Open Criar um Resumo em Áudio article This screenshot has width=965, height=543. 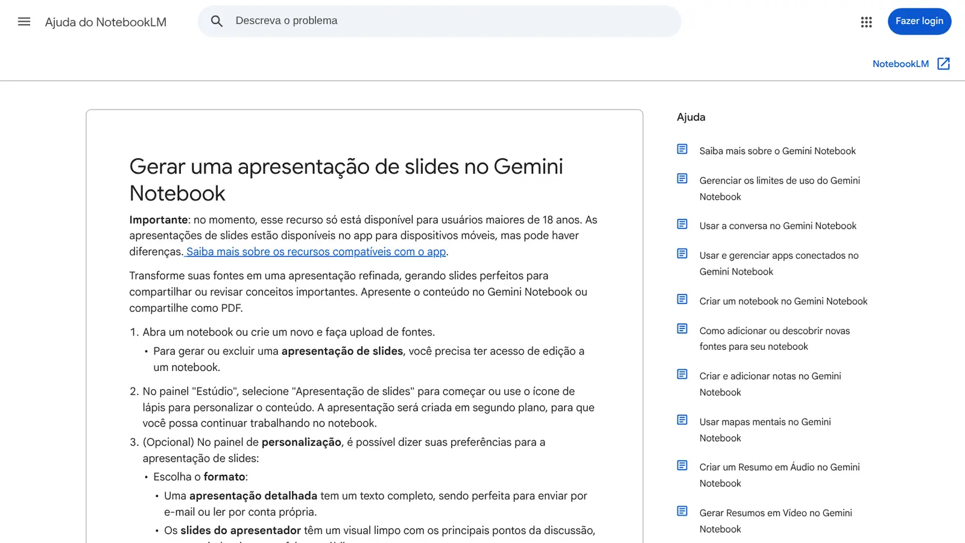click(x=780, y=475)
